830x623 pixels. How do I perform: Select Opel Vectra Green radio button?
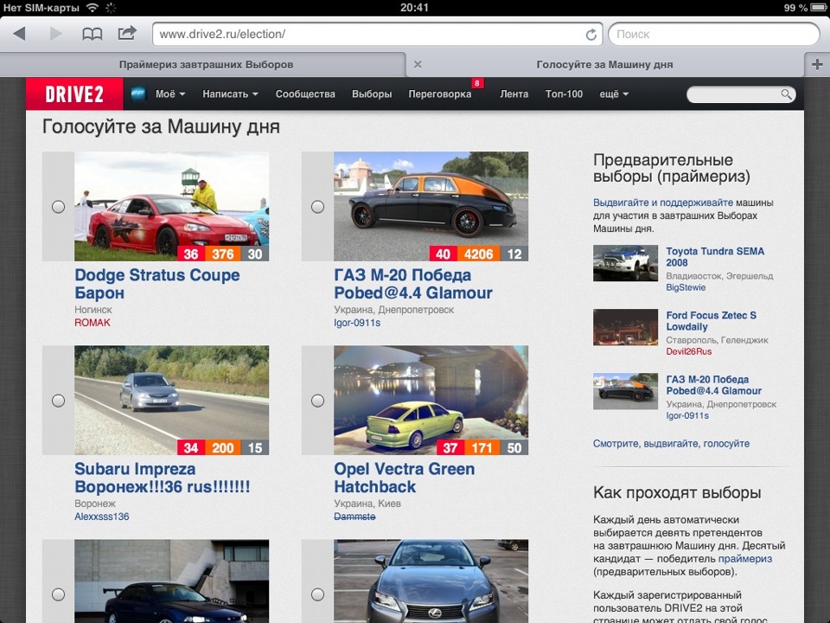317,401
